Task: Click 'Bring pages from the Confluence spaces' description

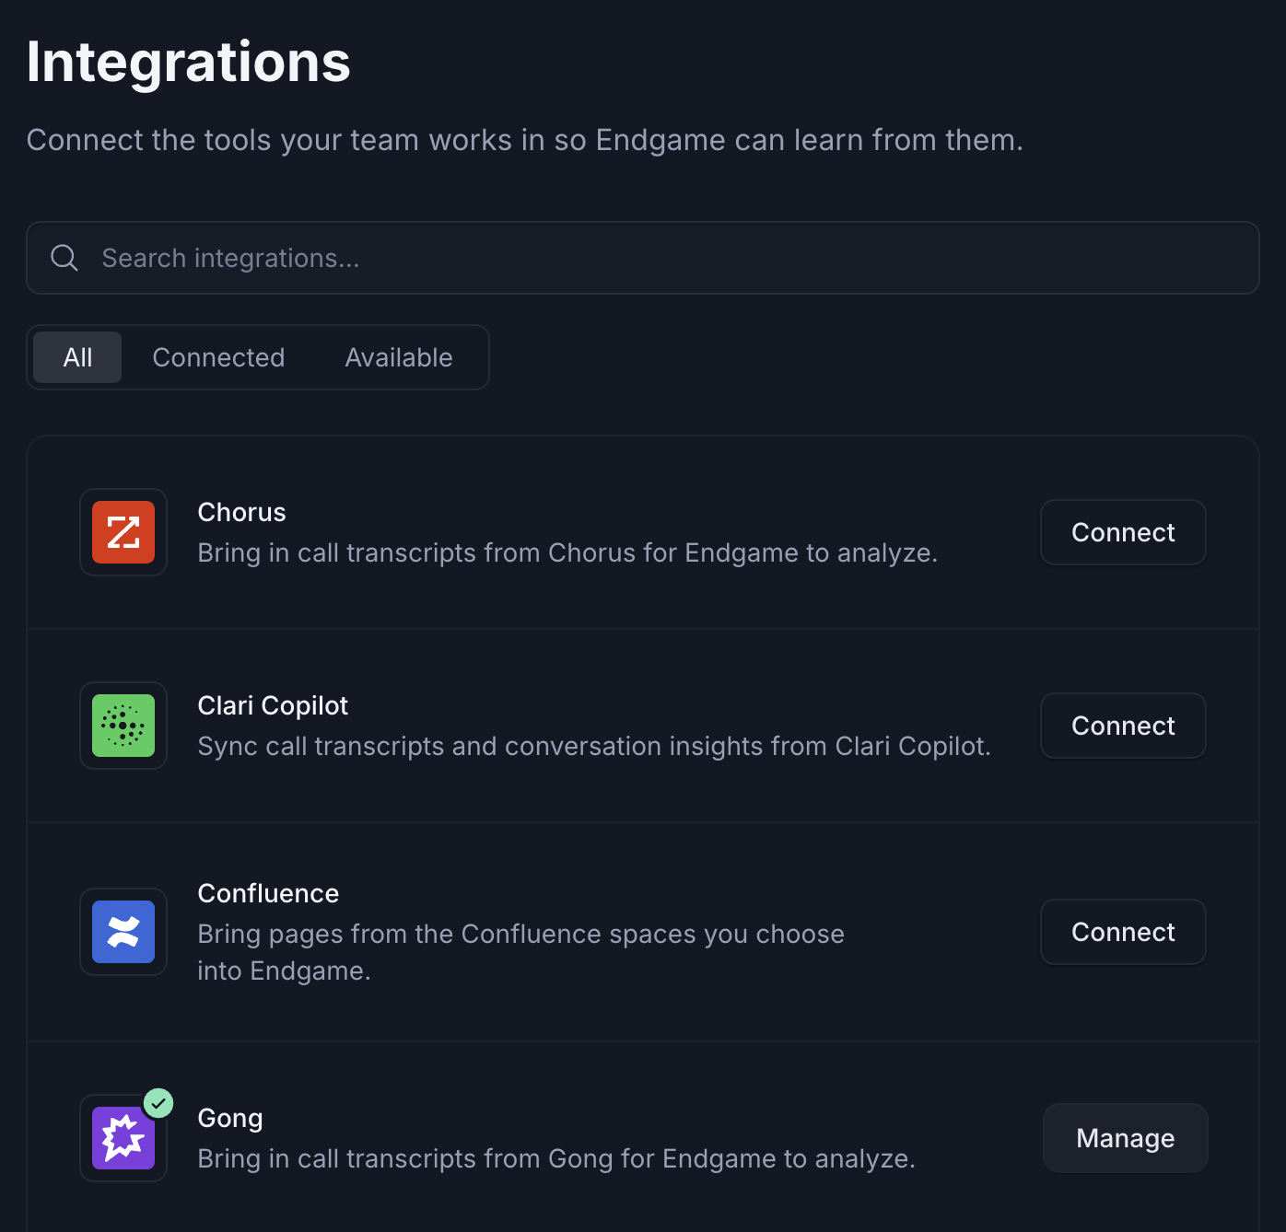Action: [x=520, y=952]
